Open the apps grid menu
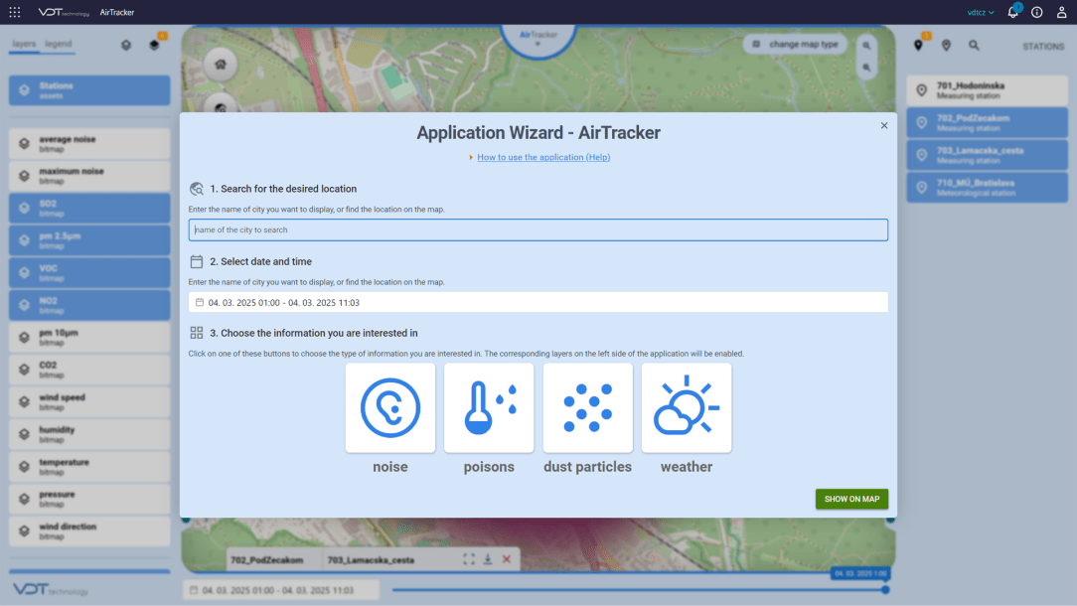 pyautogui.click(x=15, y=12)
